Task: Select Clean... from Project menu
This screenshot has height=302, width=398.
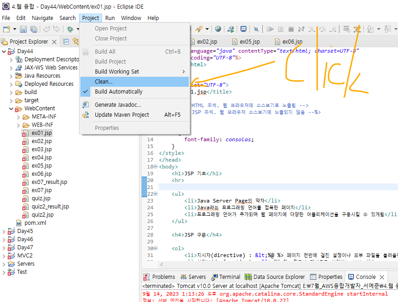Action: (135, 82)
